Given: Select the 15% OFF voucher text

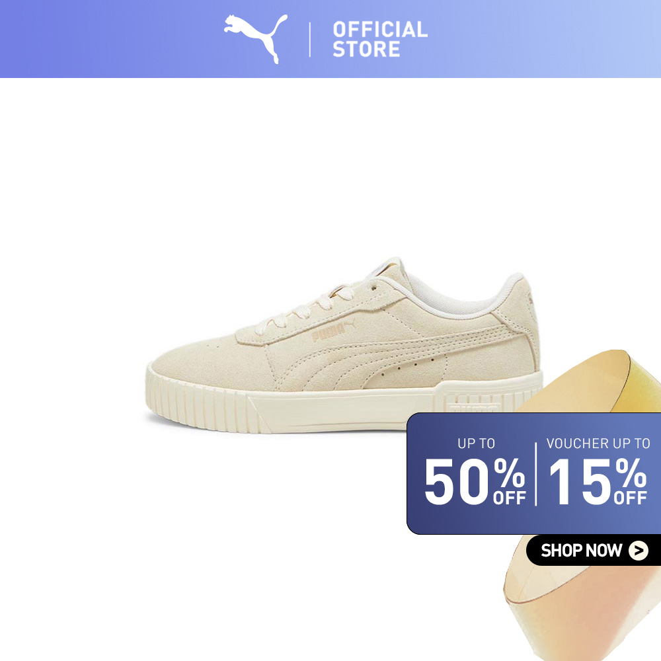Looking at the screenshot, I should point(598,481).
